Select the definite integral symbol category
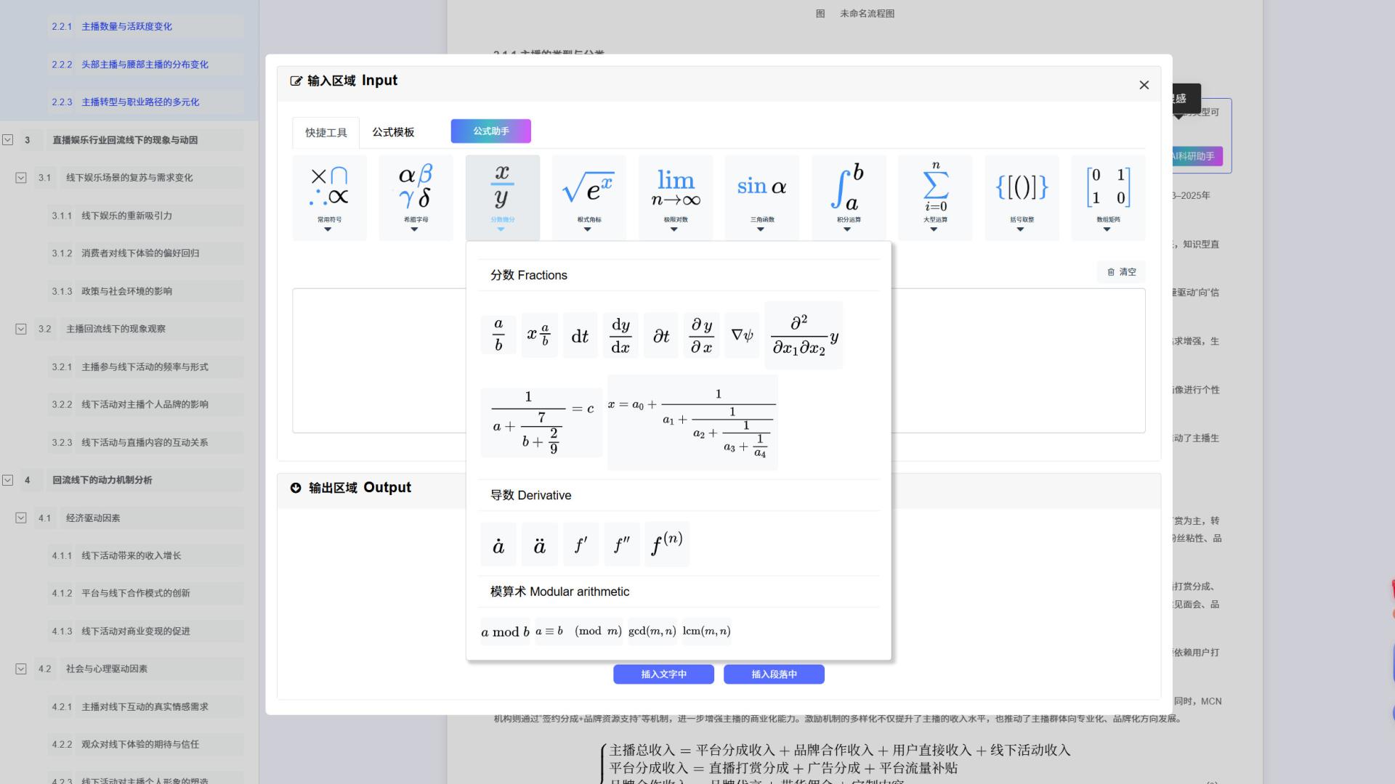This screenshot has height=784, width=1395. [x=846, y=190]
